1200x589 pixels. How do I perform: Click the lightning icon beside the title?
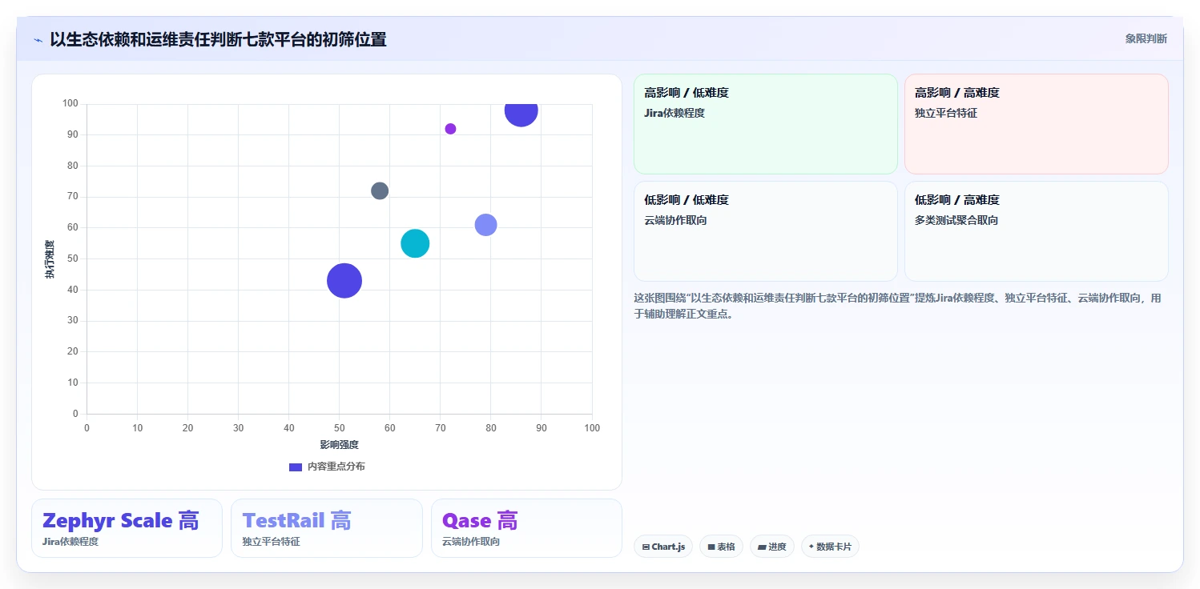point(38,40)
